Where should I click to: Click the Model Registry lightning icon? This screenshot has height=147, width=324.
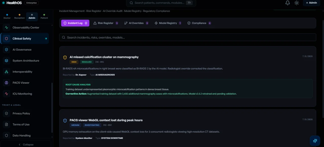coord(156,23)
